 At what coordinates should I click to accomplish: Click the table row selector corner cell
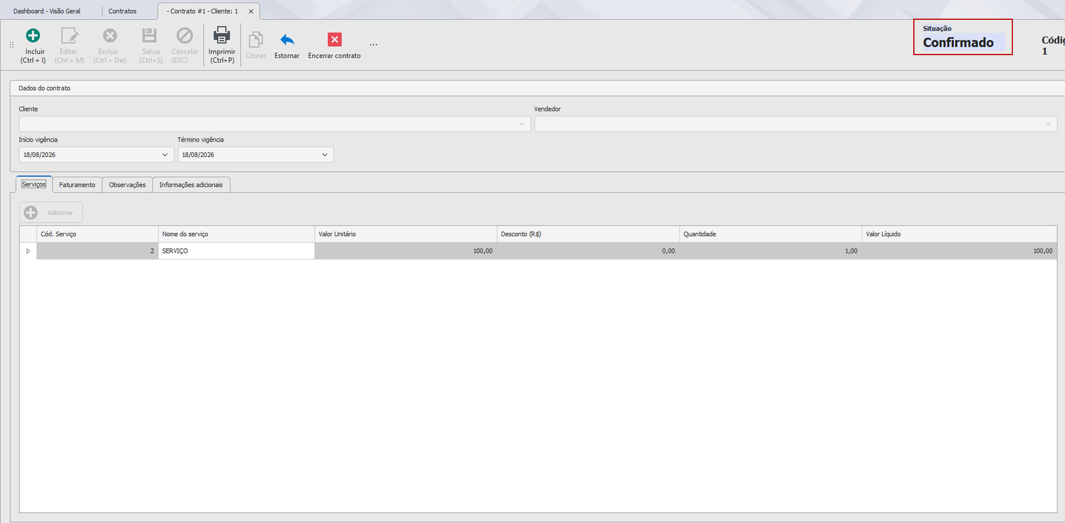tap(28, 234)
